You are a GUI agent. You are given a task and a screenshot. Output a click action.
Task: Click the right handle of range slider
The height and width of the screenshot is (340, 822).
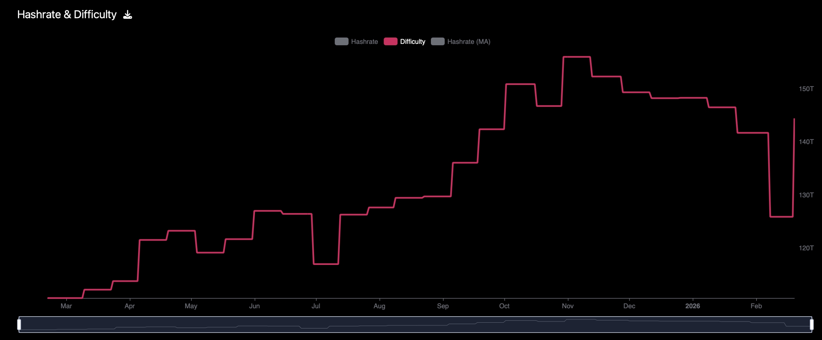(x=811, y=324)
